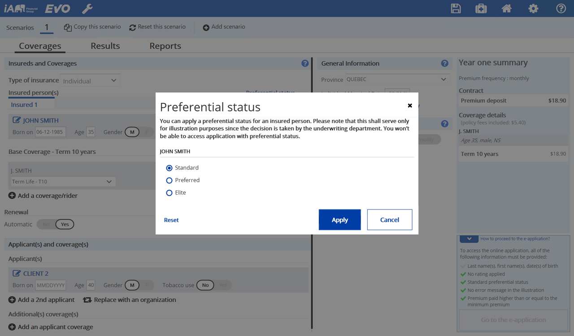The width and height of the screenshot is (574, 336).
Task: Choose the Preferred status option
Action: [169, 180]
